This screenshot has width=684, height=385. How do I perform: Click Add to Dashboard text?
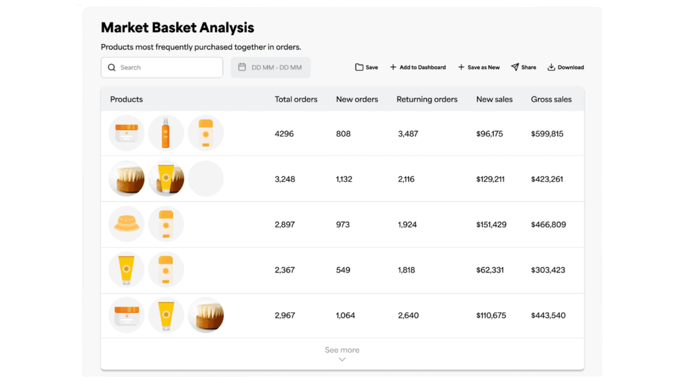click(x=423, y=67)
